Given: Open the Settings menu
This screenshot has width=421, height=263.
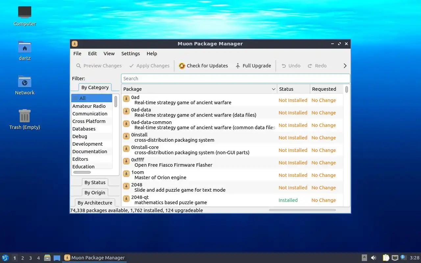Looking at the screenshot, I should tap(131, 54).
